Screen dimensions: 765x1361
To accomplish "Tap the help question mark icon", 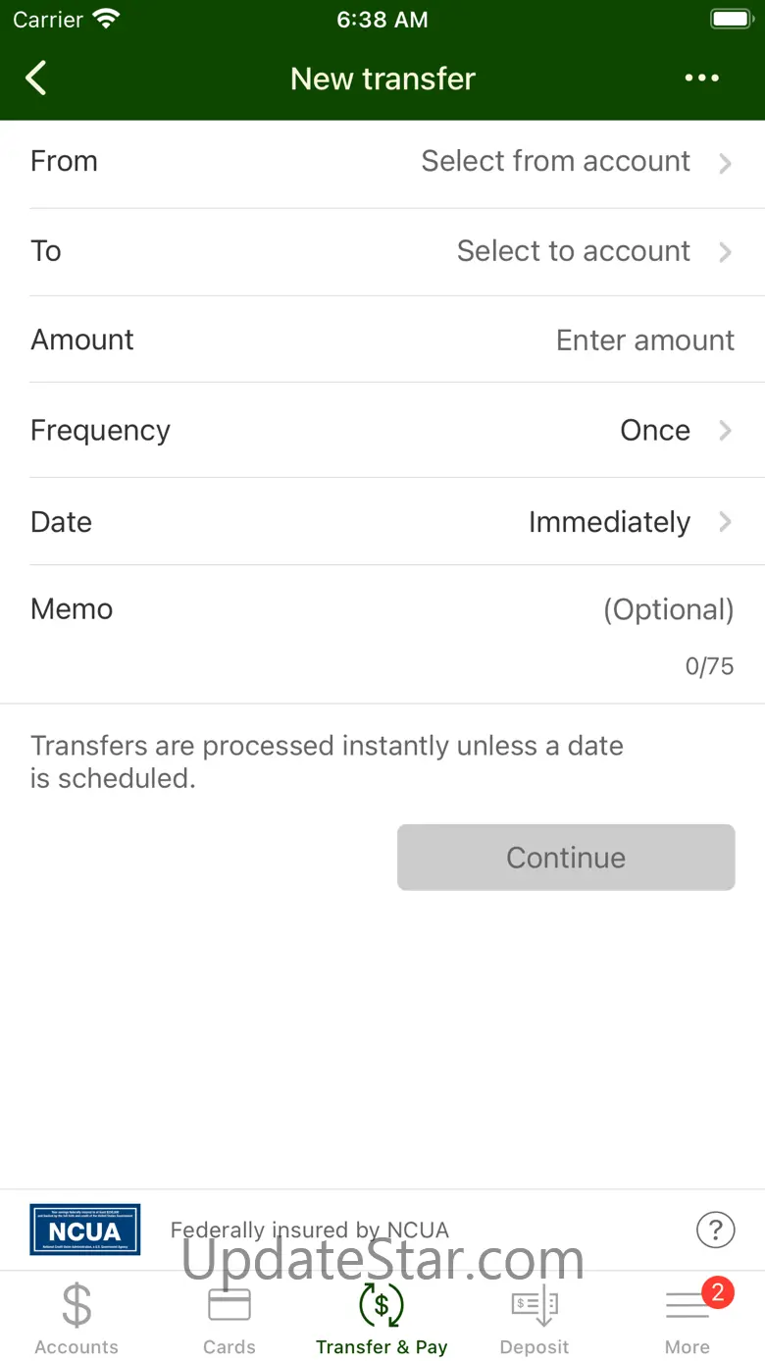I will [x=715, y=1229].
